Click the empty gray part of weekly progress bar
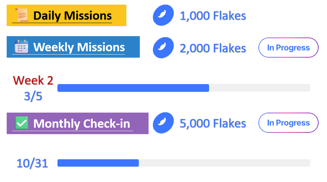This screenshot has width=327, height=182. click(x=260, y=88)
